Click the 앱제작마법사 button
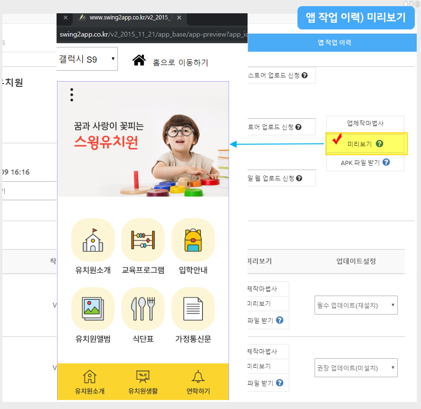The image size is (421, 409). pyautogui.click(x=365, y=123)
